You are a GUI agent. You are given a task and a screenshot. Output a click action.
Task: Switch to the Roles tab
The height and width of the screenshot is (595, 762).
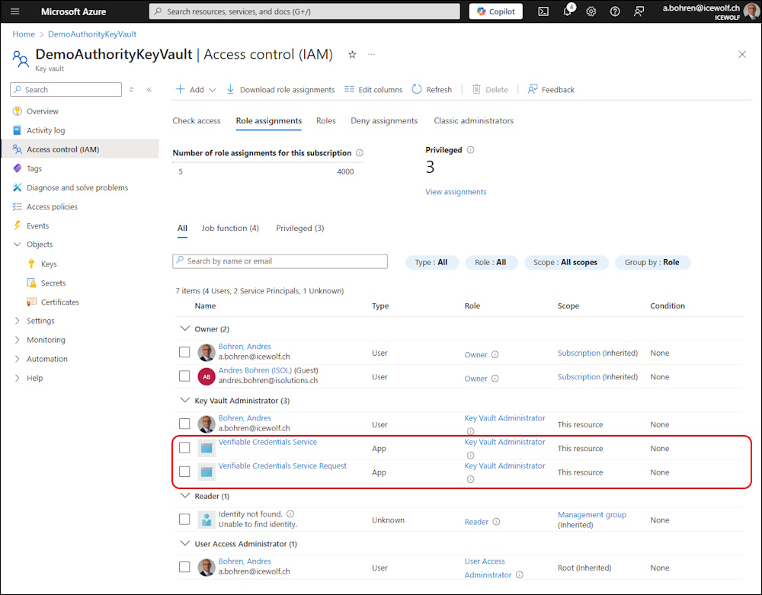(325, 120)
